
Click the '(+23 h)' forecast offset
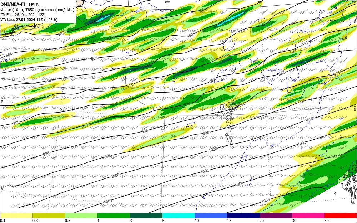tap(51, 20)
